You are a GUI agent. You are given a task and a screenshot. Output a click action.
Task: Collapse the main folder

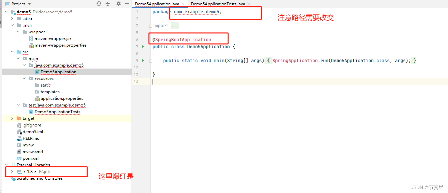pos(18,59)
